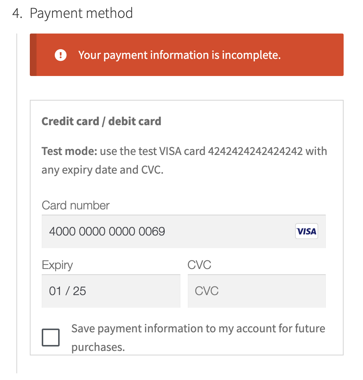Click the 'Save payment information to my account' label
Image resolution: width=363 pixels, height=380 pixels.
tap(198, 338)
